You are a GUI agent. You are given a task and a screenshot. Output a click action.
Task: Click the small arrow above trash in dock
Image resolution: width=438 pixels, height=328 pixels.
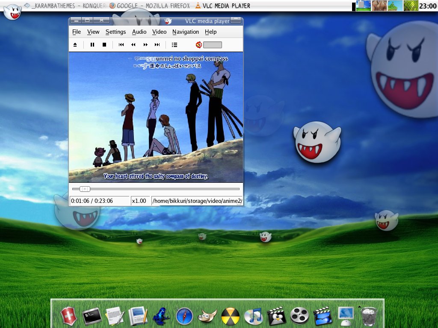(x=359, y=307)
